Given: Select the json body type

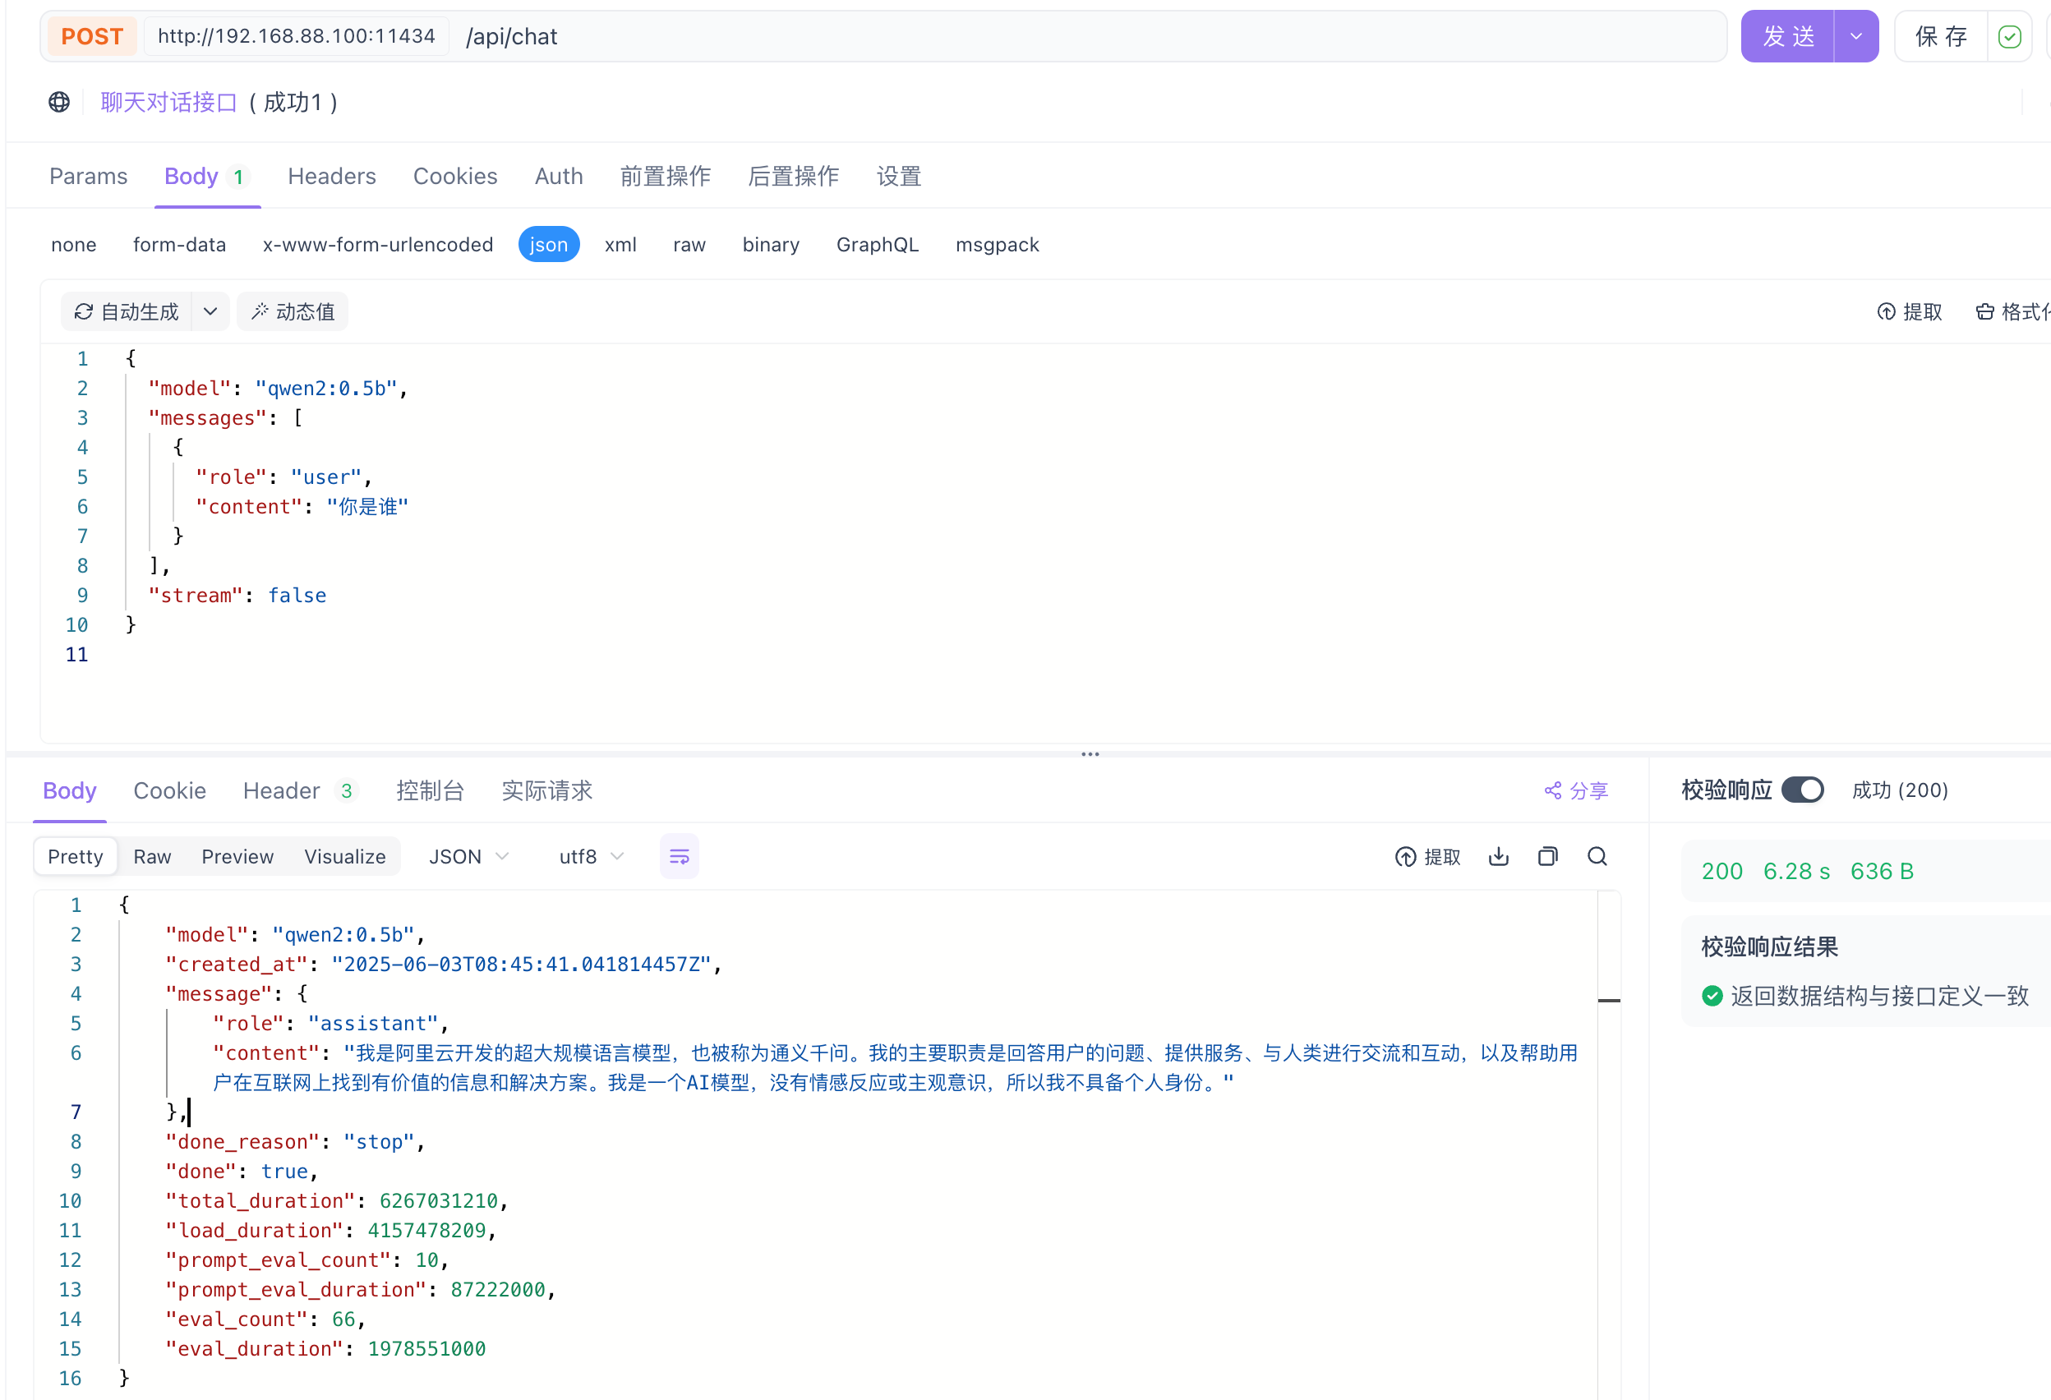Looking at the screenshot, I should pos(548,244).
